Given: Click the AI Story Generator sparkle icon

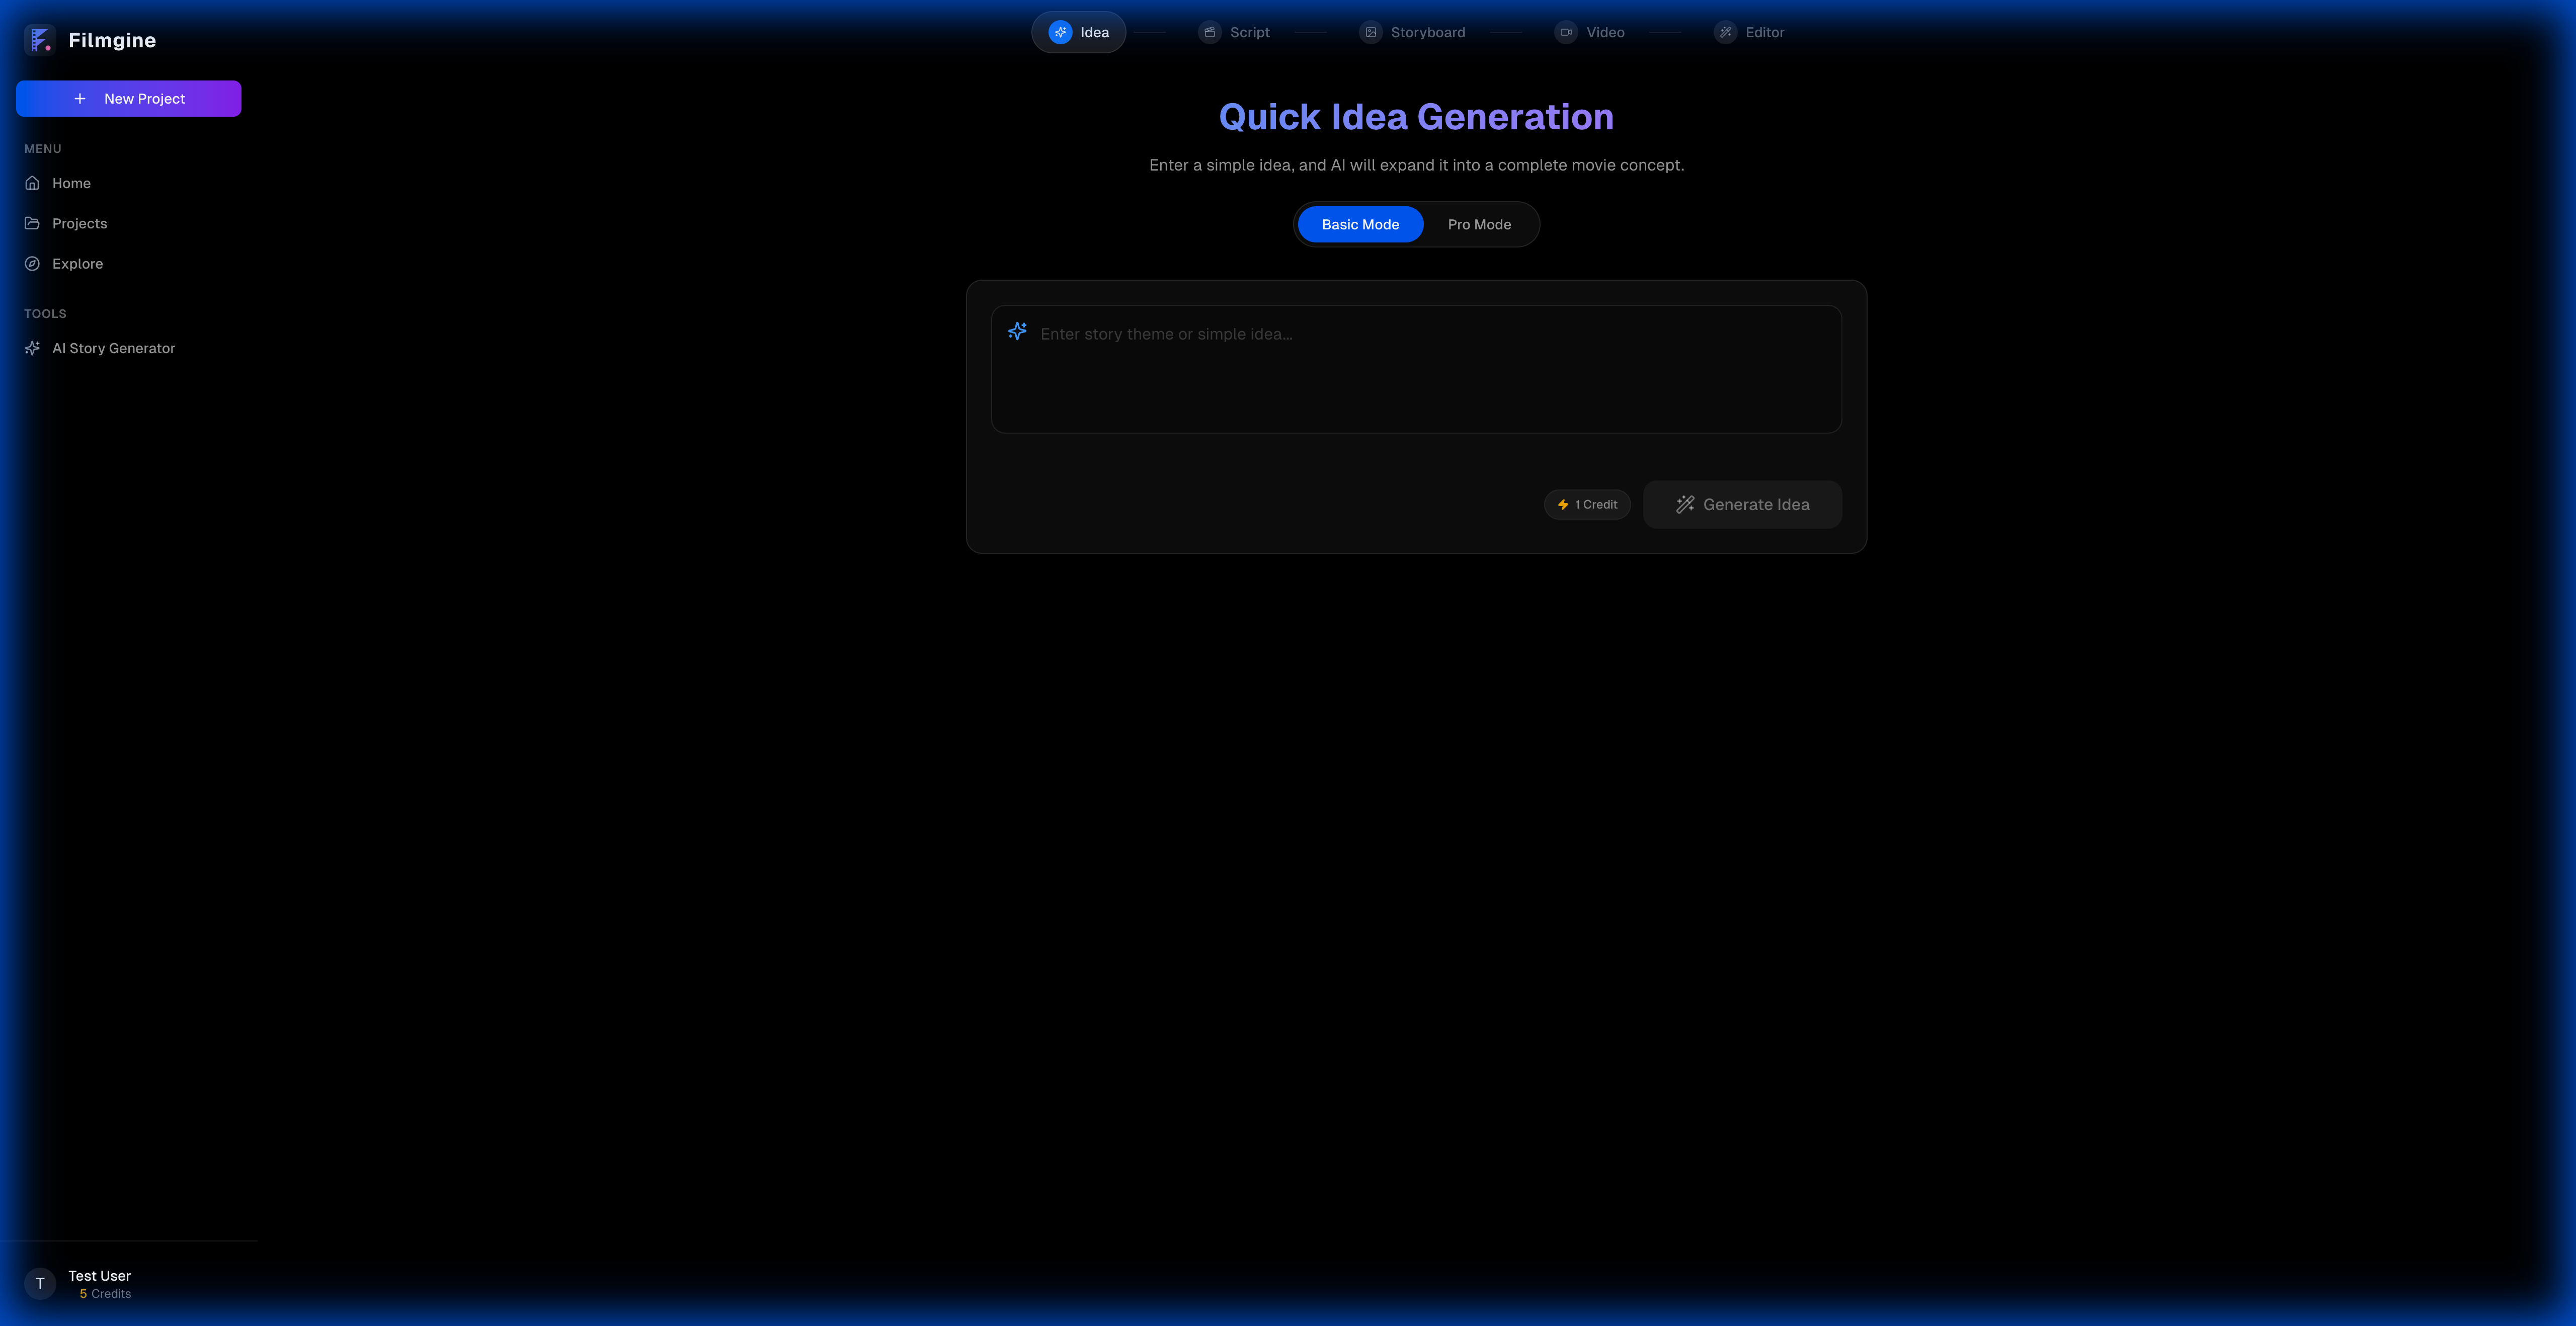Looking at the screenshot, I should tap(32, 348).
